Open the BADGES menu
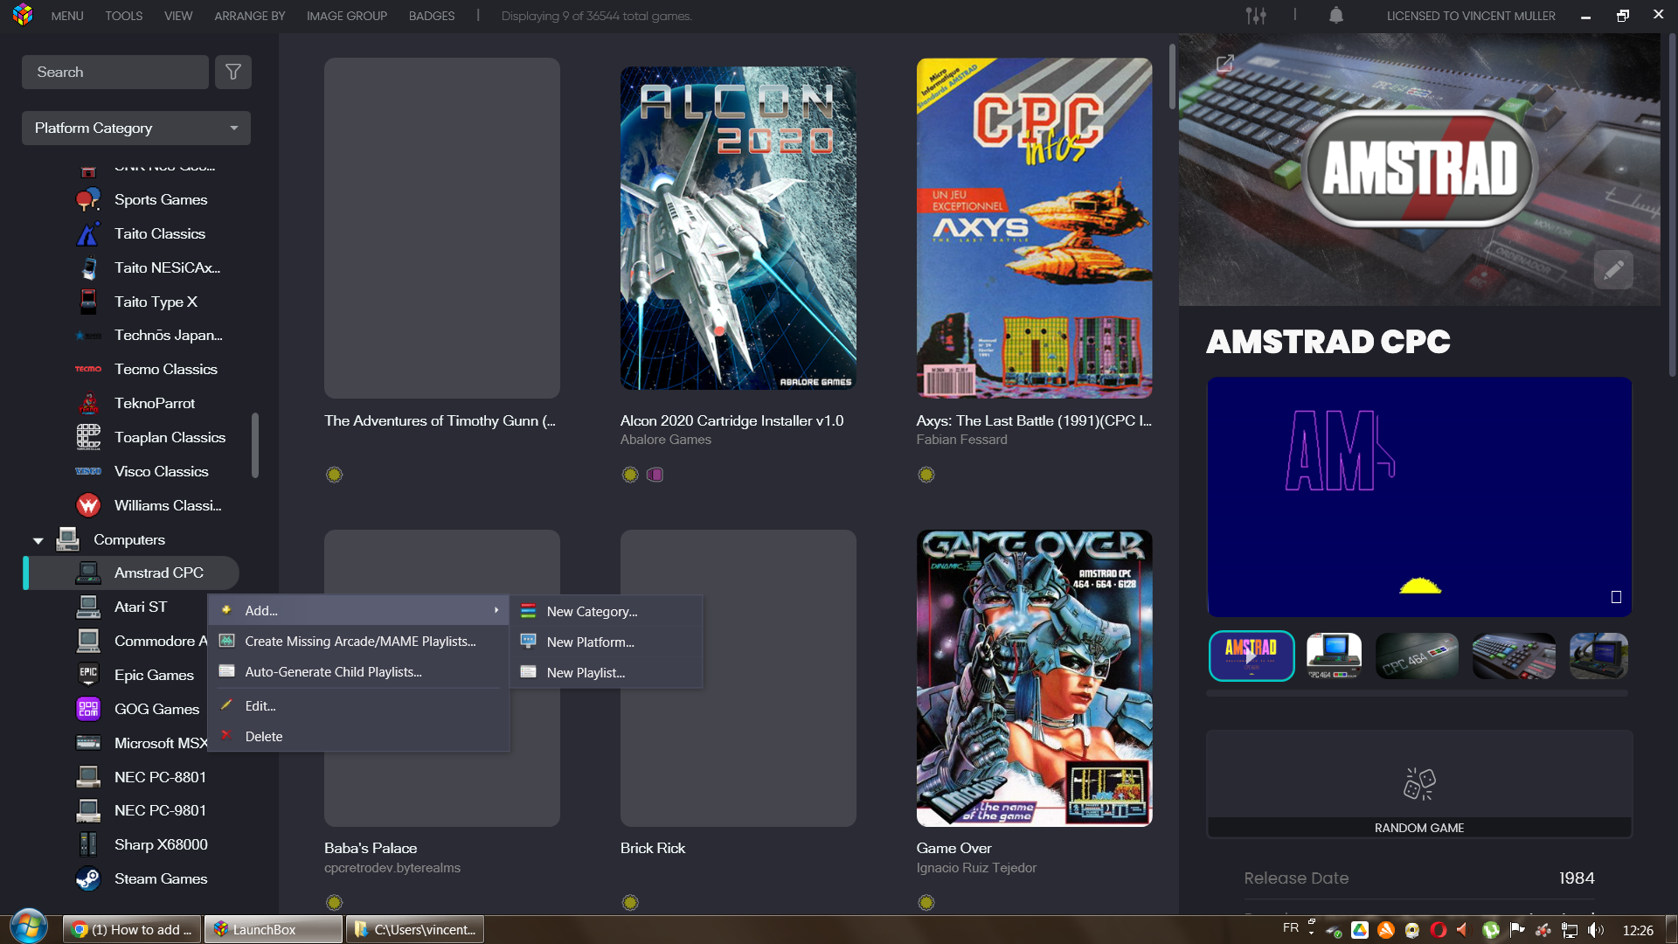1678x944 pixels. [432, 16]
